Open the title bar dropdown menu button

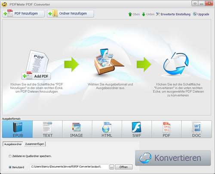[x=195, y=3]
